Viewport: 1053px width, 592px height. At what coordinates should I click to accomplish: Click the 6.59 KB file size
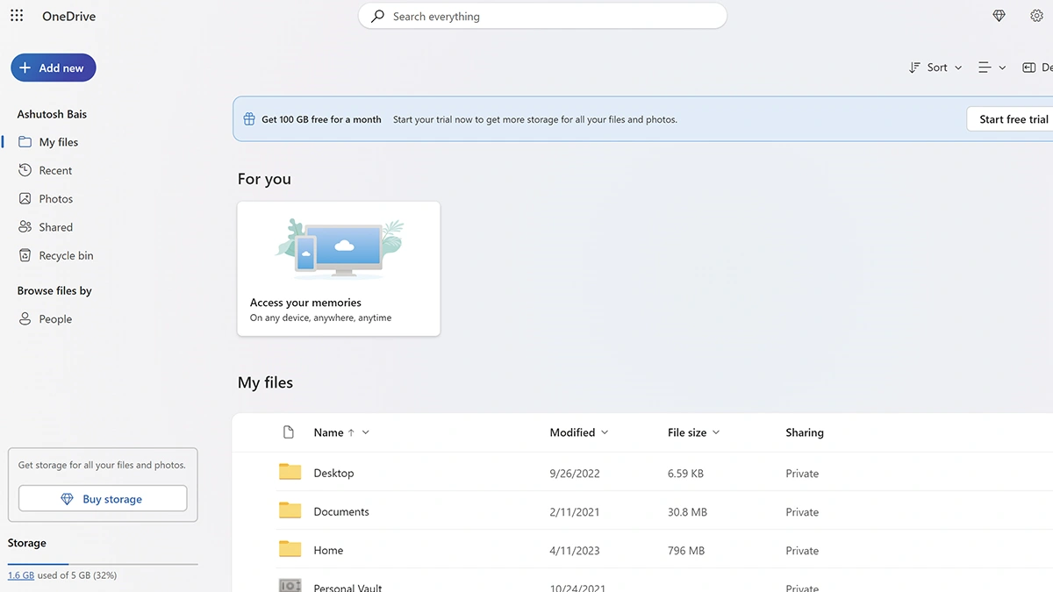pyautogui.click(x=685, y=473)
